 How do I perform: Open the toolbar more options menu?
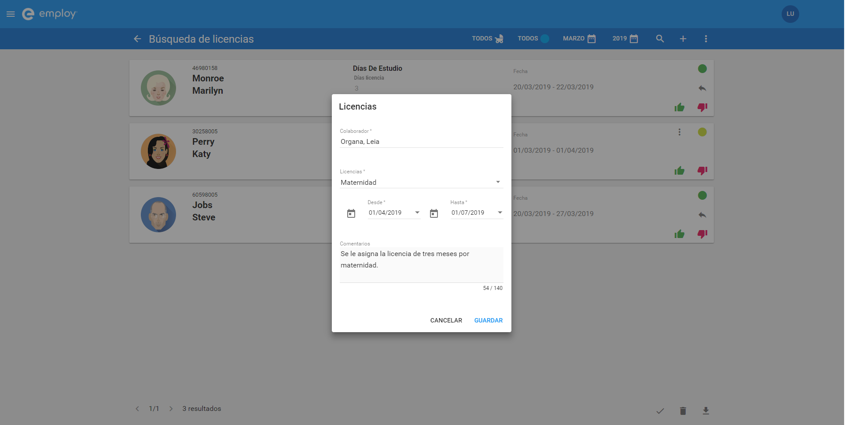point(706,39)
